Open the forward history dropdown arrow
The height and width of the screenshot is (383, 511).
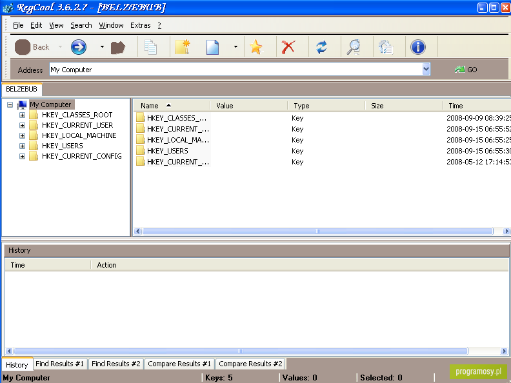tap(102, 47)
